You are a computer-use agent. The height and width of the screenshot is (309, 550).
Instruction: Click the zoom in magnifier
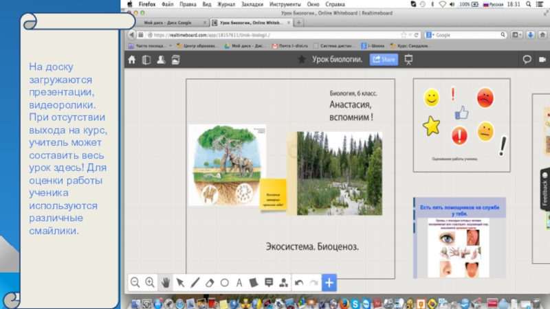[150, 282]
